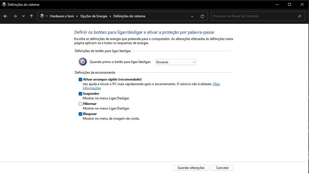The width and height of the screenshot is (309, 173).
Task: Disable Ativar arranque rápido checkbox
Action: [80, 79]
